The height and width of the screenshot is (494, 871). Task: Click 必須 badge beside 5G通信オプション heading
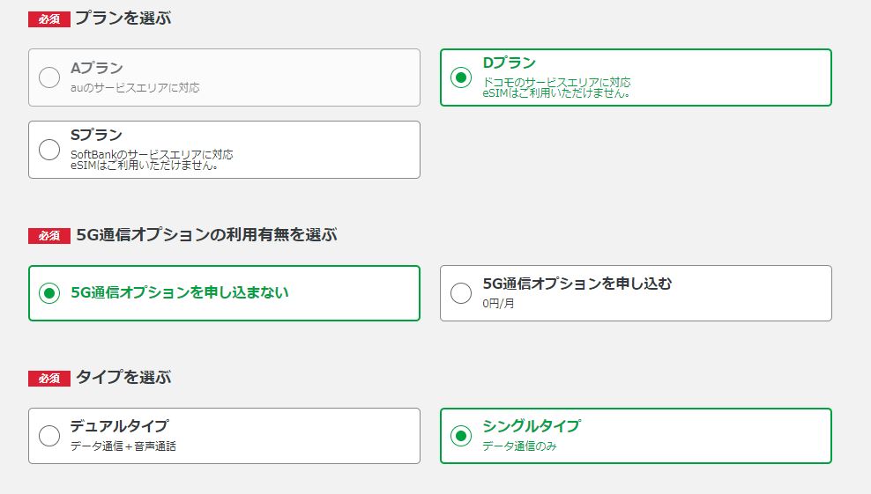click(x=49, y=235)
